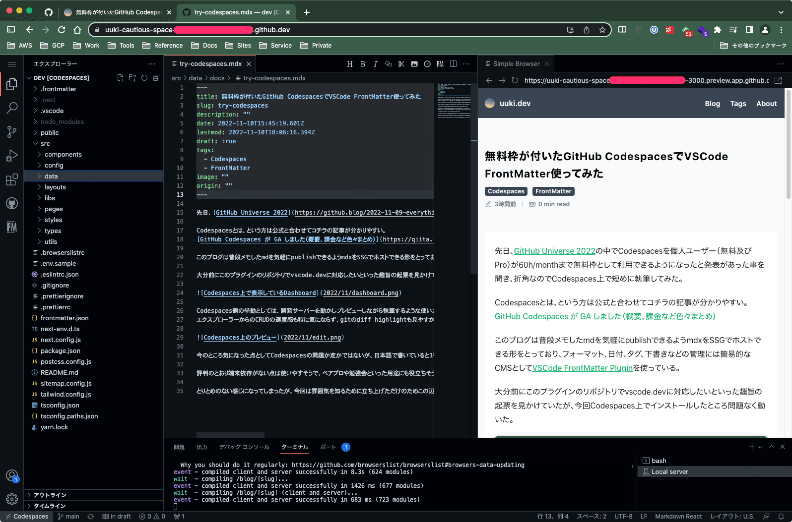Open the Front Matter FM sidebar icon
The image size is (792, 522).
pos(12,227)
